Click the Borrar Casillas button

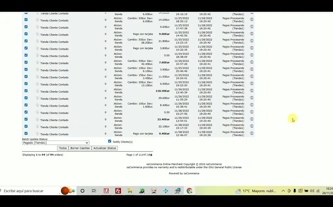tap(80, 148)
